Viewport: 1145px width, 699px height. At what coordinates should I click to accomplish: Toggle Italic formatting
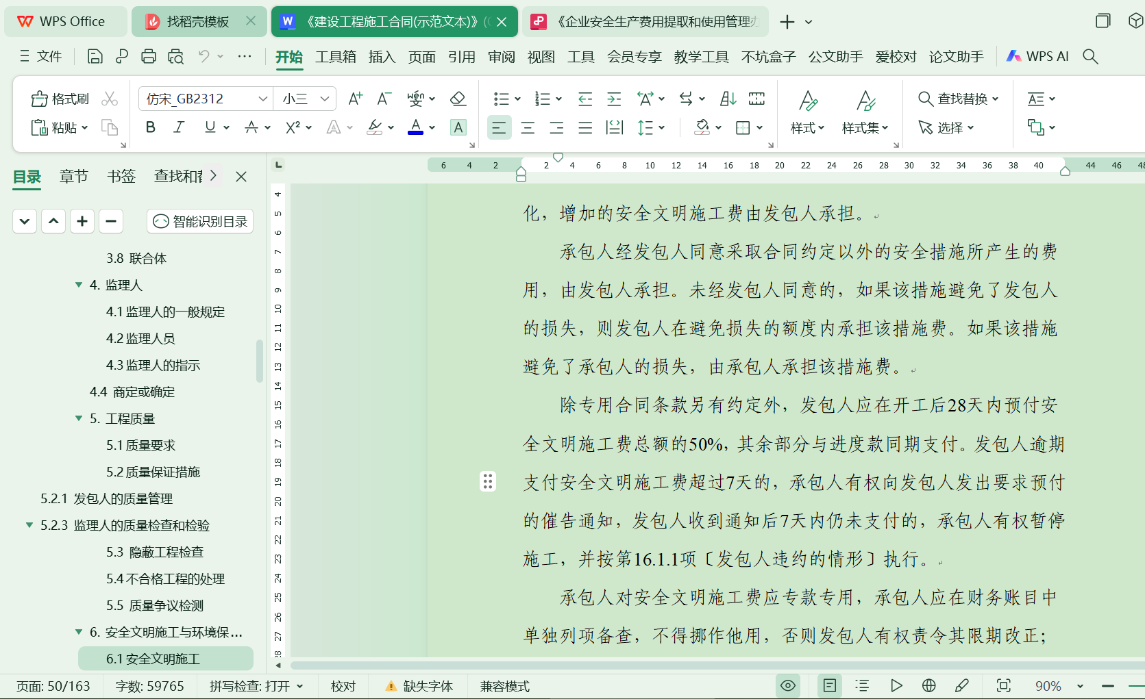(x=179, y=127)
